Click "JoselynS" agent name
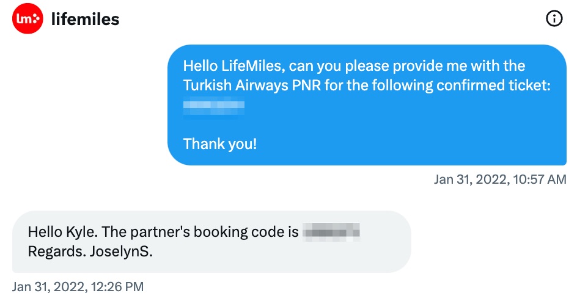This screenshot has height=304, width=577. (x=121, y=252)
